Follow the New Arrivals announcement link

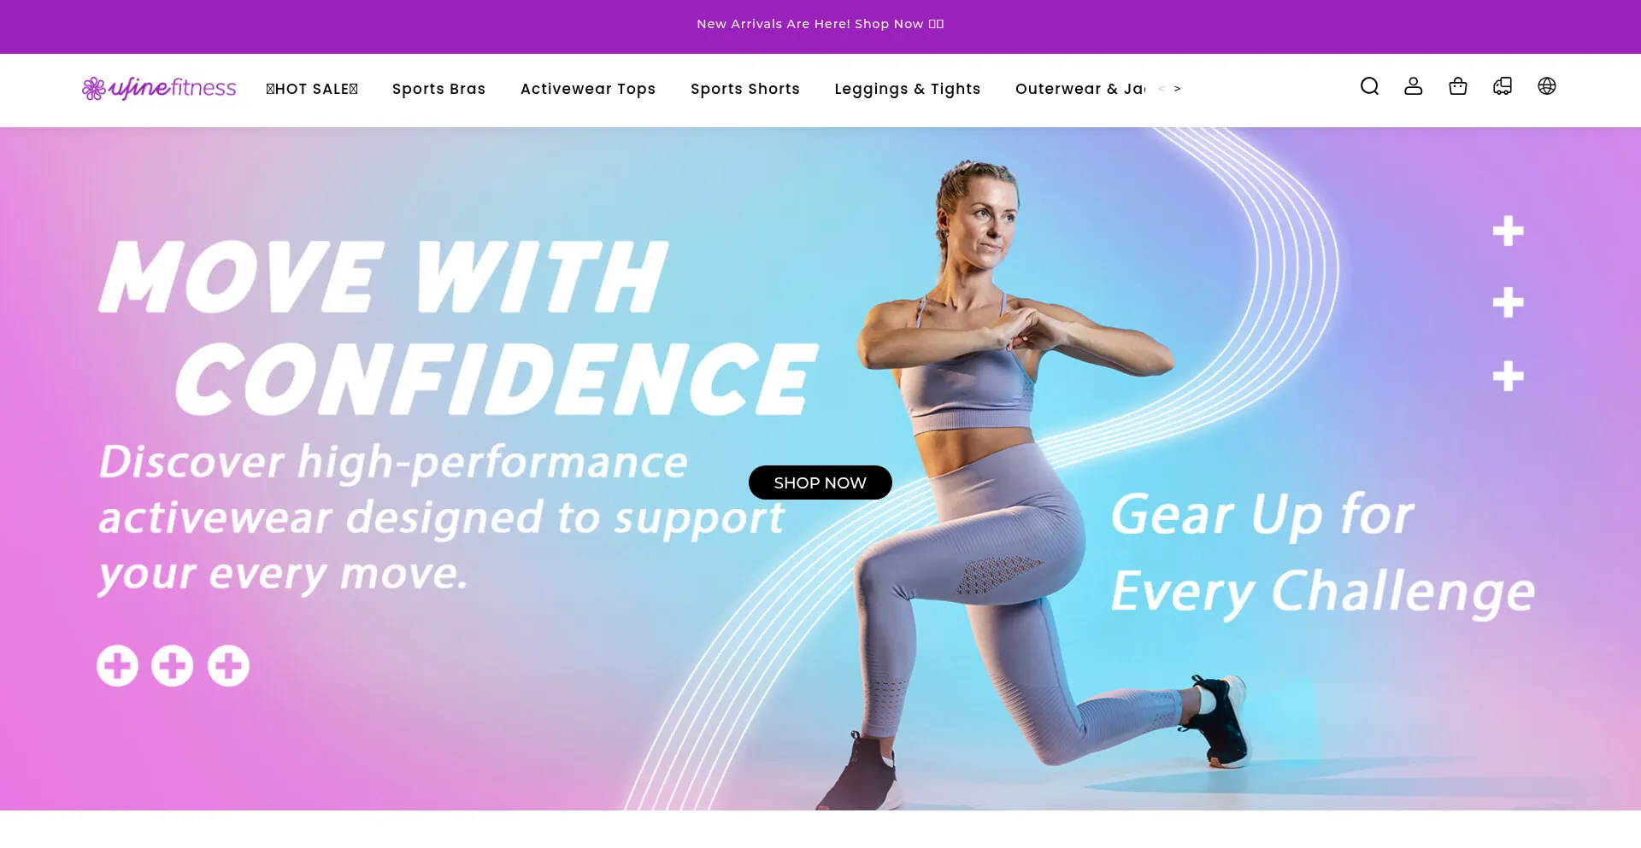(x=820, y=24)
